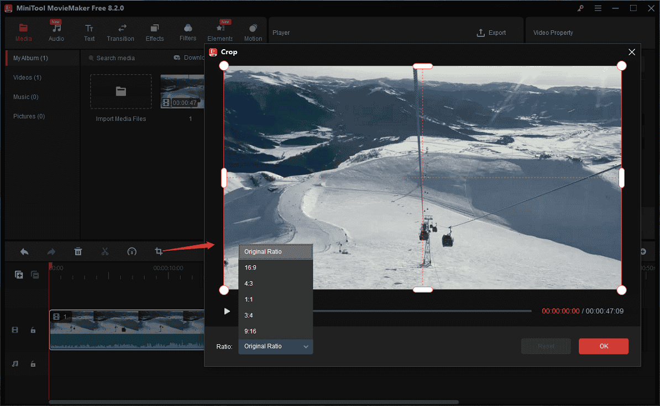Choose Original Ratio in the dropdown list
This screenshot has width=660, height=406.
(276, 251)
